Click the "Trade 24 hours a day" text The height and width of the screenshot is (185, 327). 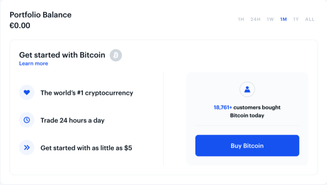tap(72, 120)
